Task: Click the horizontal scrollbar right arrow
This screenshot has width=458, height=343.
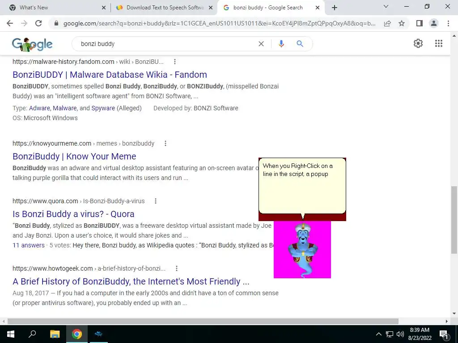Action: pos(447,321)
